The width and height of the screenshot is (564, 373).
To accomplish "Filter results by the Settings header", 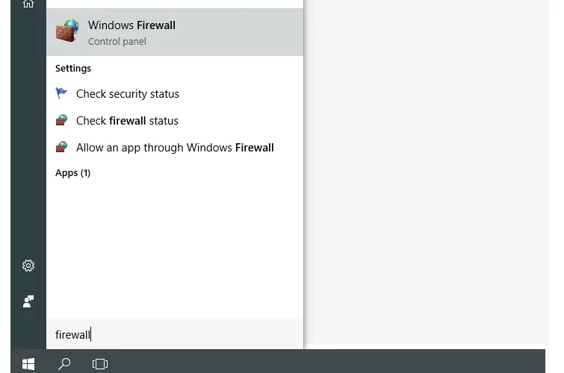I will point(73,69).
